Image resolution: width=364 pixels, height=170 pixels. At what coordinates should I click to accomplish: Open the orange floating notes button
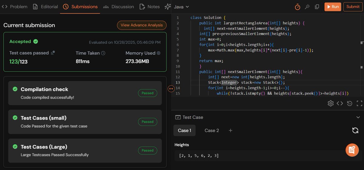pyautogui.click(x=352, y=150)
